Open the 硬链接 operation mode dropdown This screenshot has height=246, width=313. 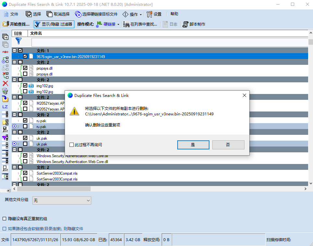(x=118, y=24)
